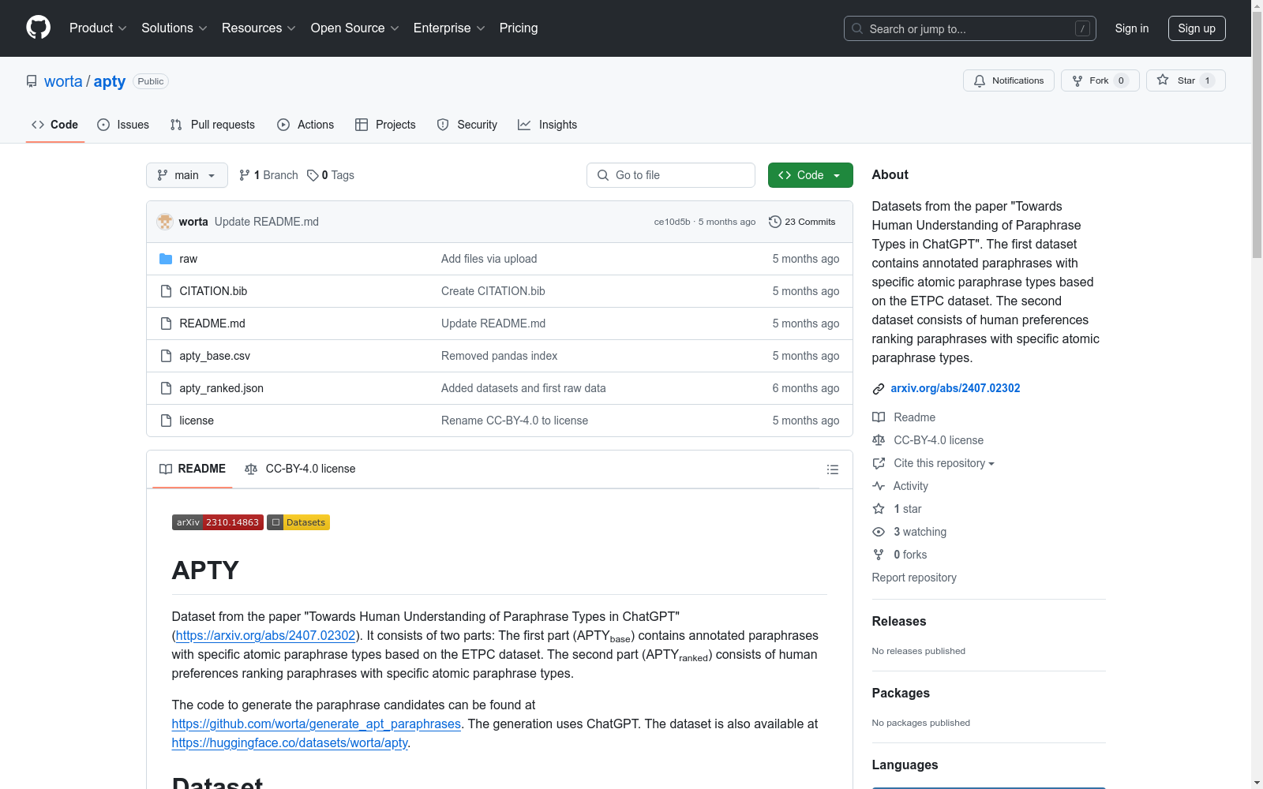Switch to the CC-BY-4.0 license tab
Image resolution: width=1263 pixels, height=789 pixels.
(x=300, y=469)
